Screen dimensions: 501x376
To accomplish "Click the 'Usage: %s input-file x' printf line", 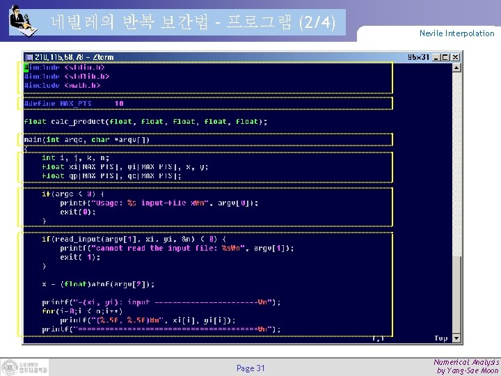I will pos(159,203).
